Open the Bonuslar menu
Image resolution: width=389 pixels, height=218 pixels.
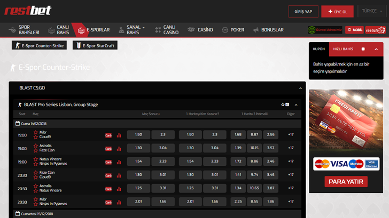268,30
